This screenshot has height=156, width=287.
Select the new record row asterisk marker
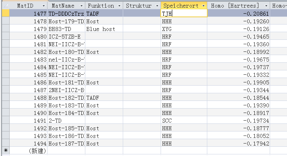pyautogui.click(x=6, y=150)
